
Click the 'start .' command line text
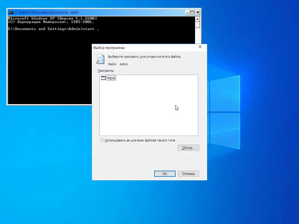click(91, 29)
